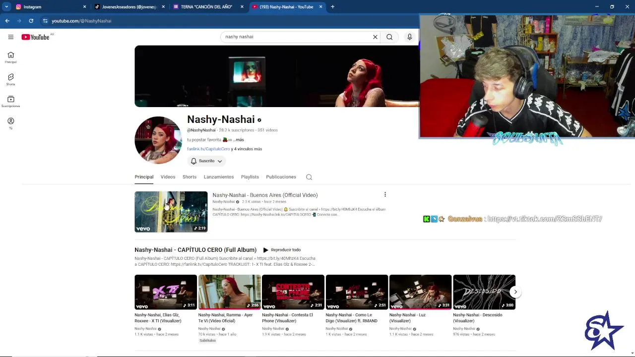Open a new browser tab

pyautogui.click(x=332, y=7)
